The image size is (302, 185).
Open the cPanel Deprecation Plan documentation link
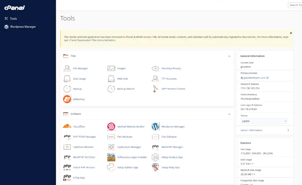[x=92, y=40]
